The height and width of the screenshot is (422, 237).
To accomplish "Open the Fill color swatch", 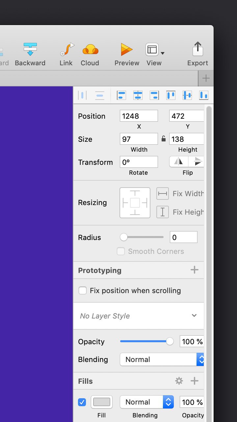I will click(102, 402).
